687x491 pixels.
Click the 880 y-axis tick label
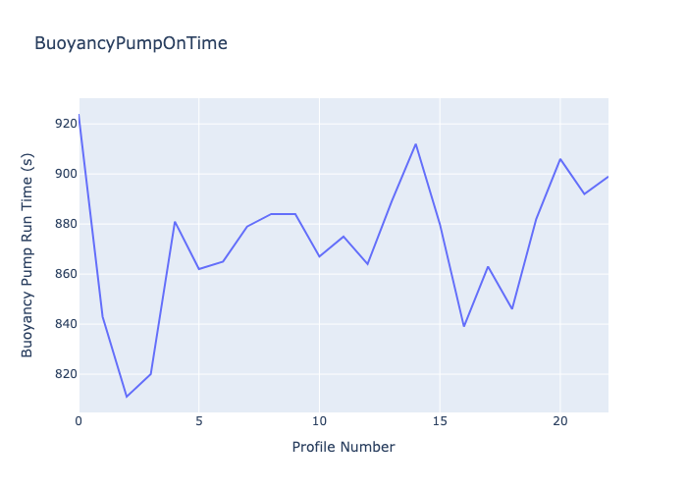[x=67, y=224]
